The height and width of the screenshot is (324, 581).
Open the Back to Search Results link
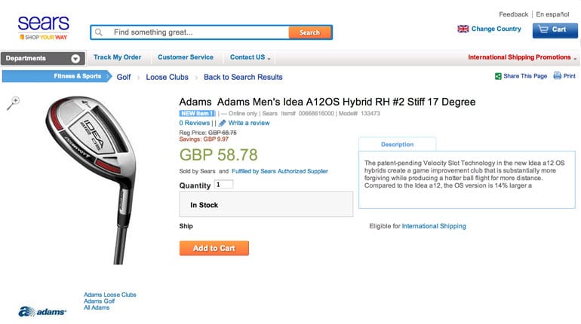click(x=243, y=77)
